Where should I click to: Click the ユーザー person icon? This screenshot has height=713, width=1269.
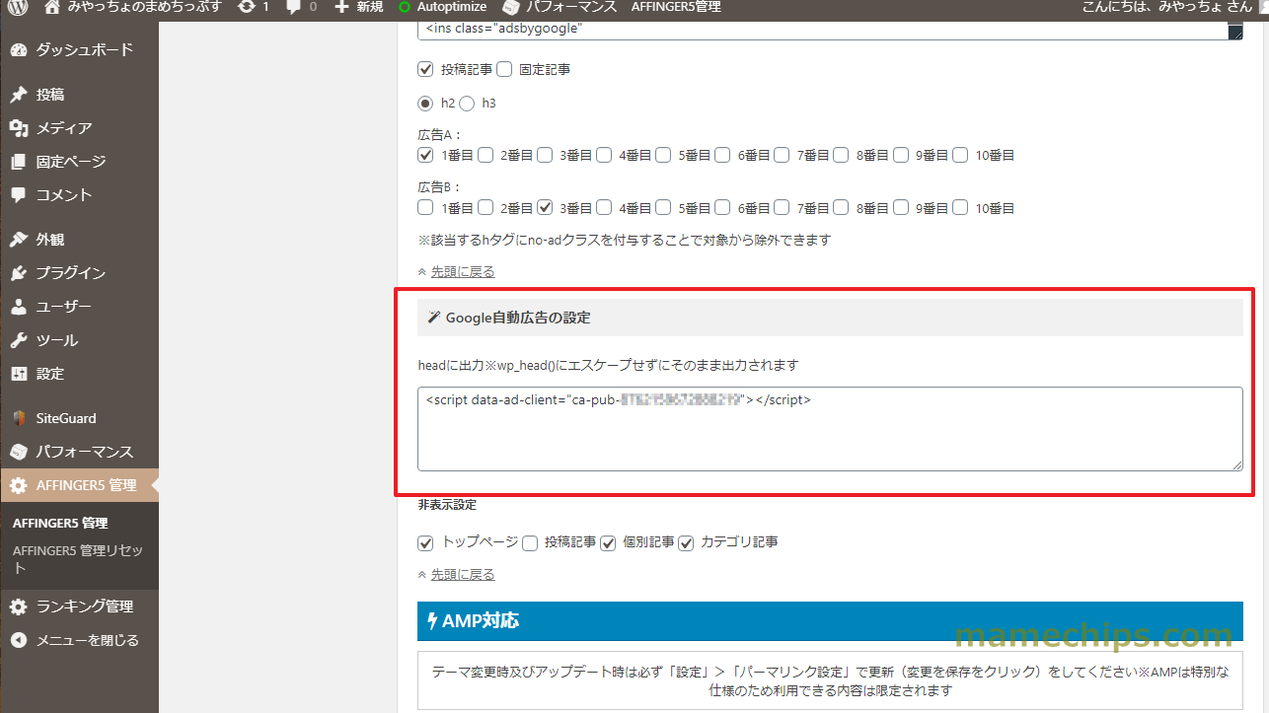click(x=18, y=307)
